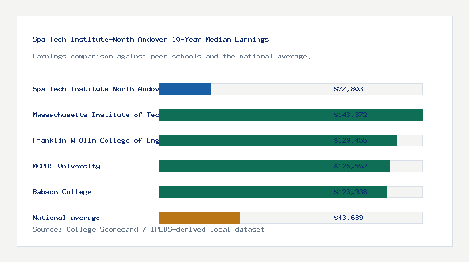
Task: Click the green Babson College earnings bar
Action: pyautogui.click(x=273, y=192)
